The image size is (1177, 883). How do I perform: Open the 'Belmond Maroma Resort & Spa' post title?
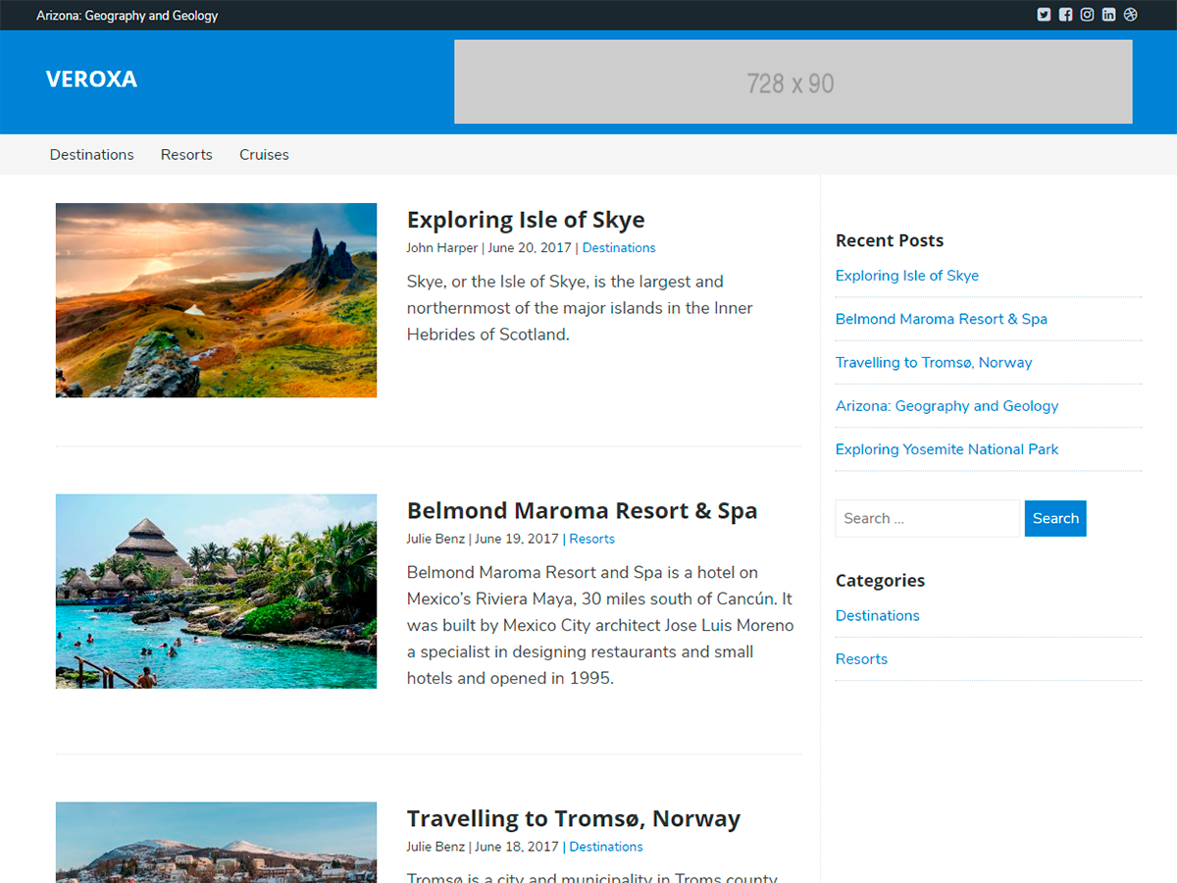(582, 510)
